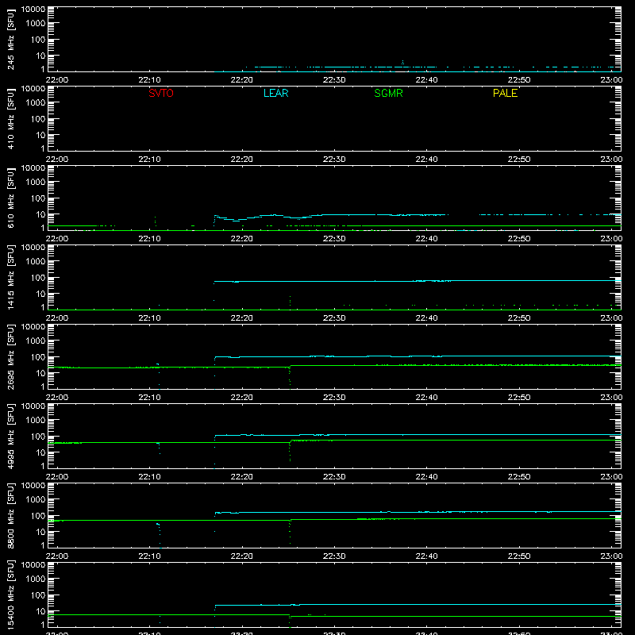Click 22:50 tick under the 4995 MHz panel

[519, 477]
